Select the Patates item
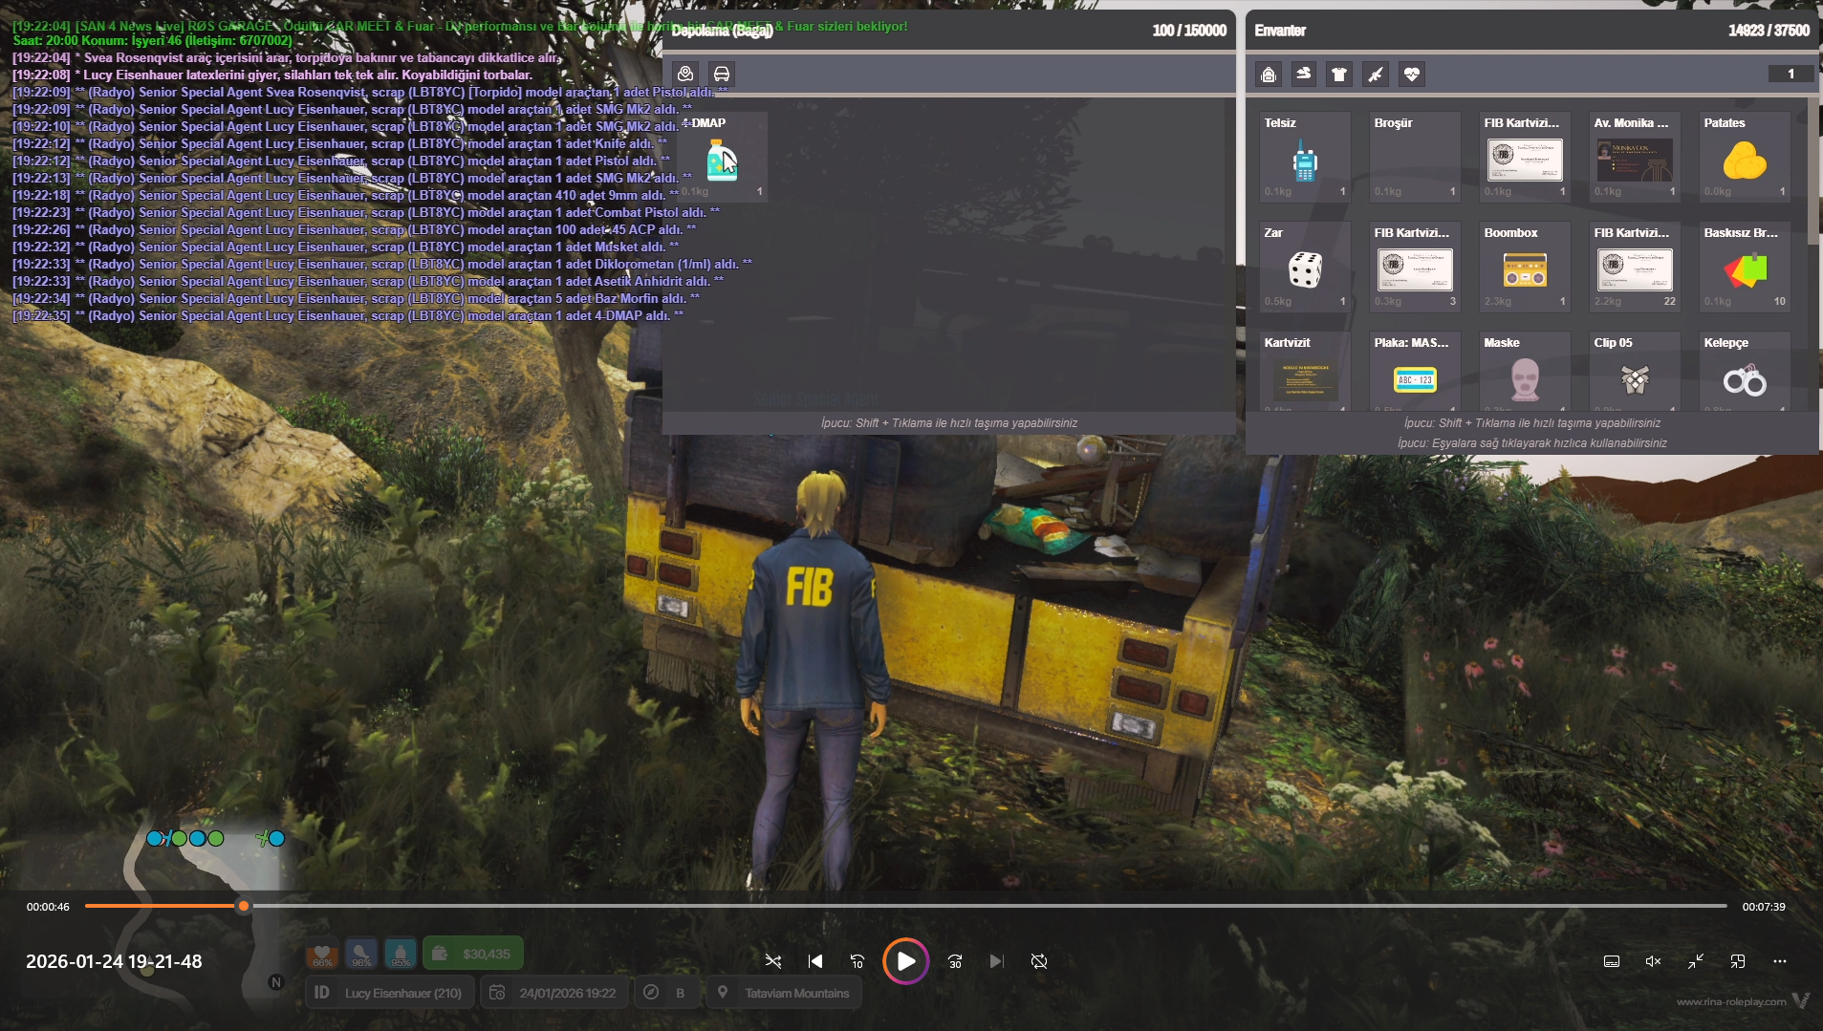 [1745, 157]
